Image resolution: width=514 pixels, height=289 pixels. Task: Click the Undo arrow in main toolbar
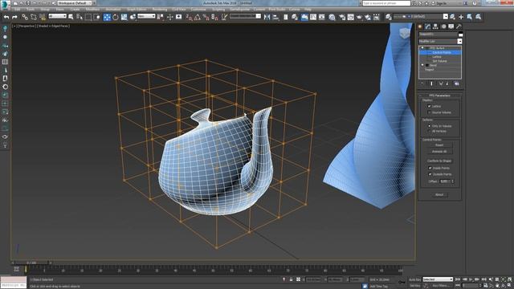click(x=6, y=17)
